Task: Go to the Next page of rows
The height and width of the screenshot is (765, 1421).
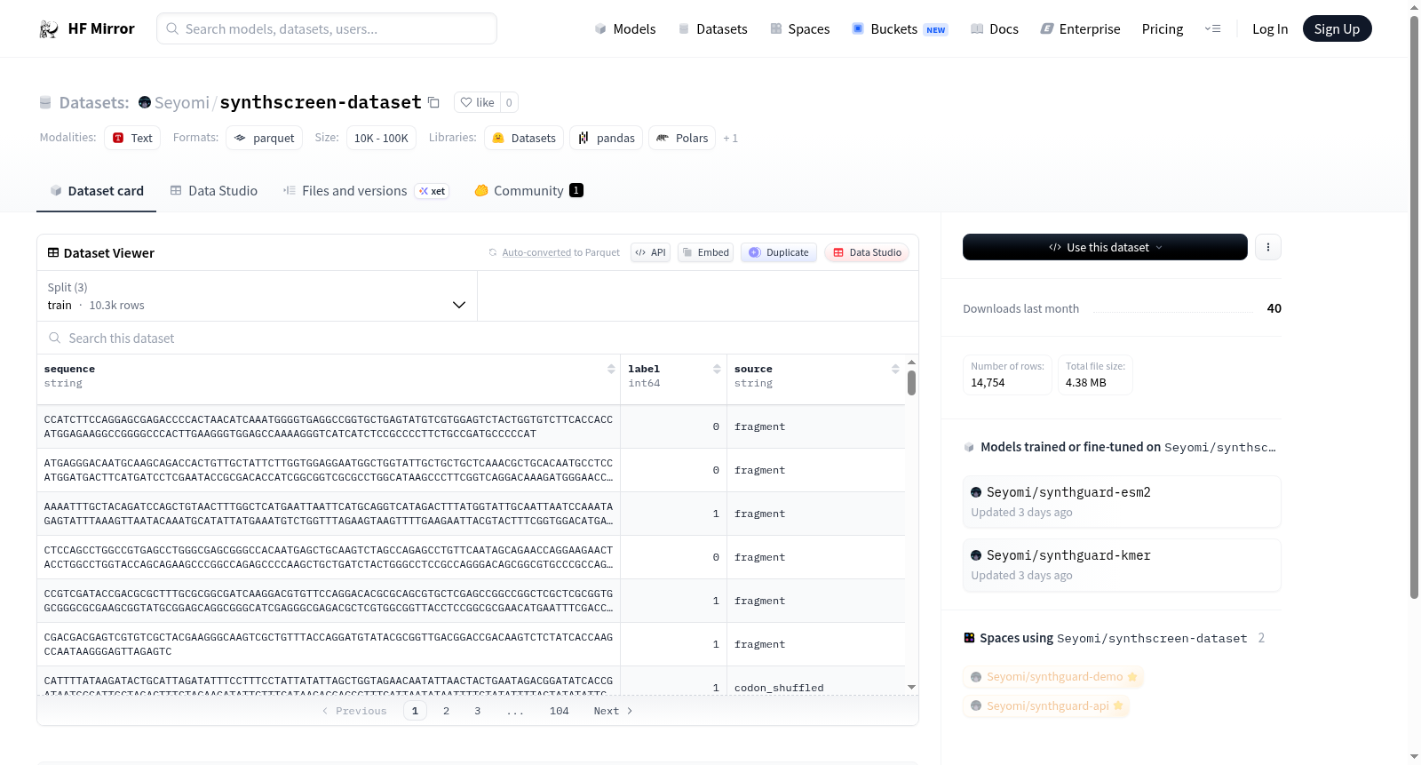Action: click(613, 711)
